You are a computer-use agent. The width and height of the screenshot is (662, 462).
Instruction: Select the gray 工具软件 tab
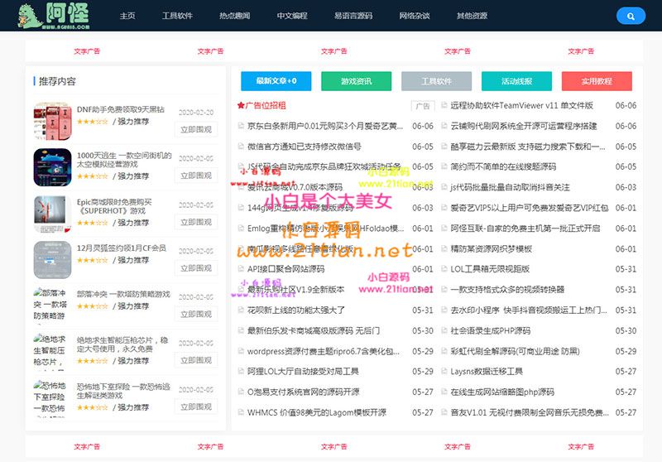click(436, 81)
